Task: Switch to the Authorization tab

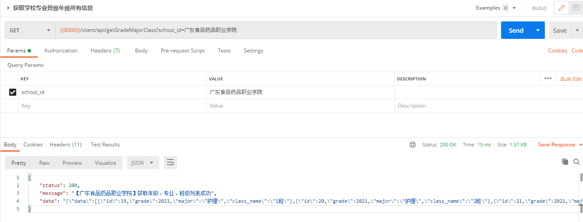Action: [x=61, y=51]
